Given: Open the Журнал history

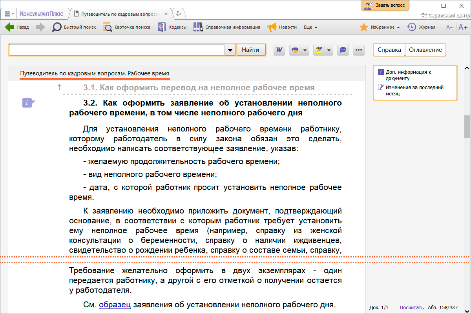Looking at the screenshot, I should point(421,27).
